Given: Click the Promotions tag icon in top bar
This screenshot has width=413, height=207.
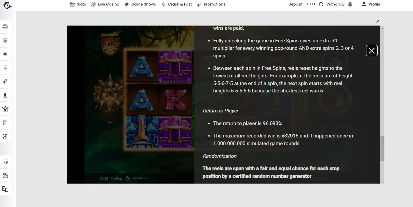Looking at the screenshot, I should [199, 4].
